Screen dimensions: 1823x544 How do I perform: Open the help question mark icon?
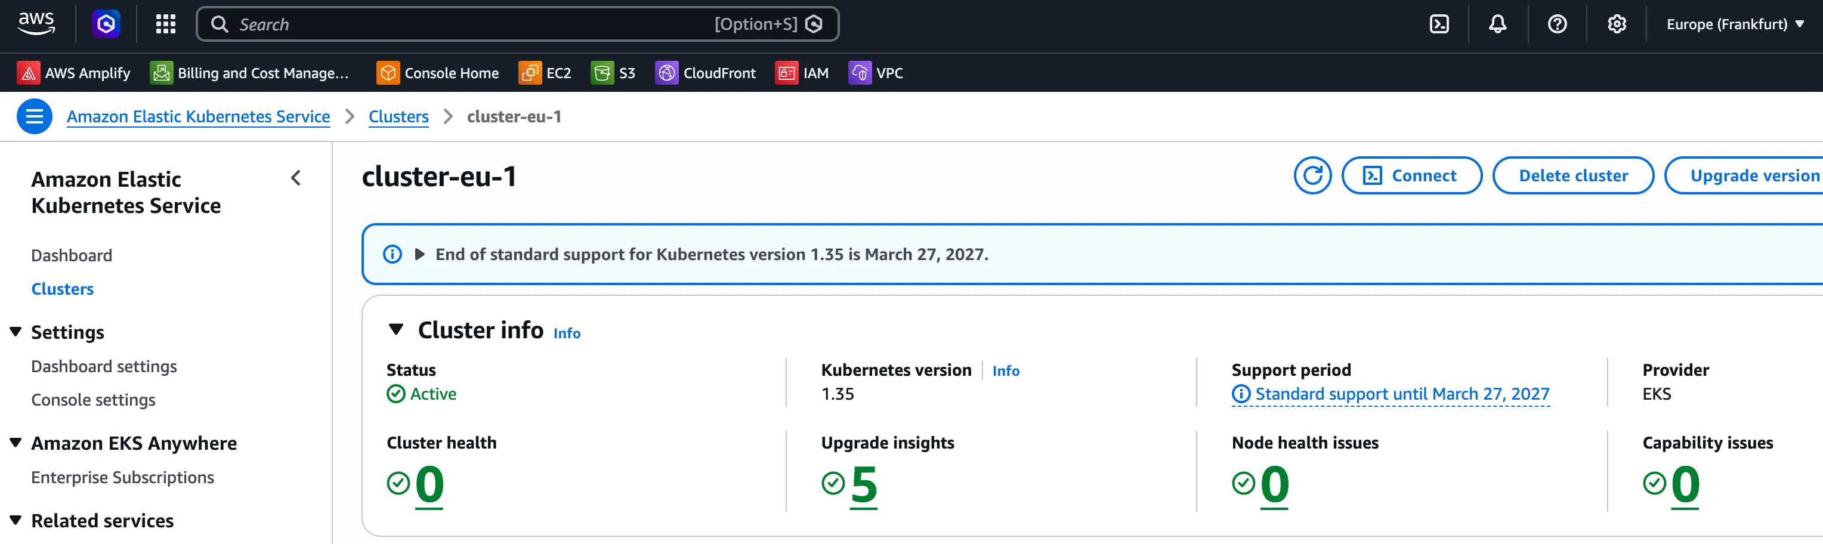coord(1556,25)
